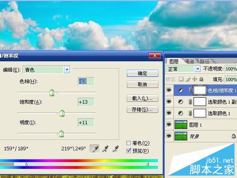Click the color bar's triangular range marker left of center

tap(27, 164)
